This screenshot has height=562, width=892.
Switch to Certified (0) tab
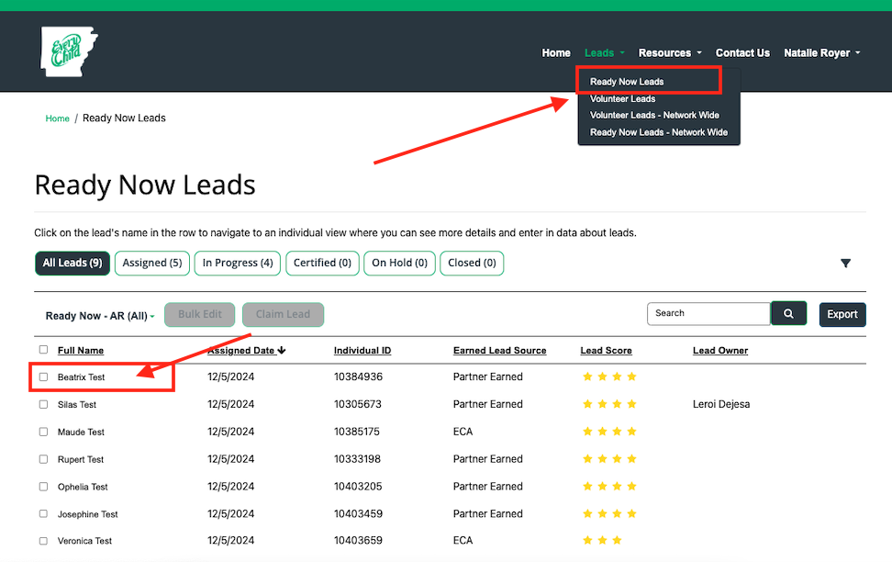click(x=322, y=263)
